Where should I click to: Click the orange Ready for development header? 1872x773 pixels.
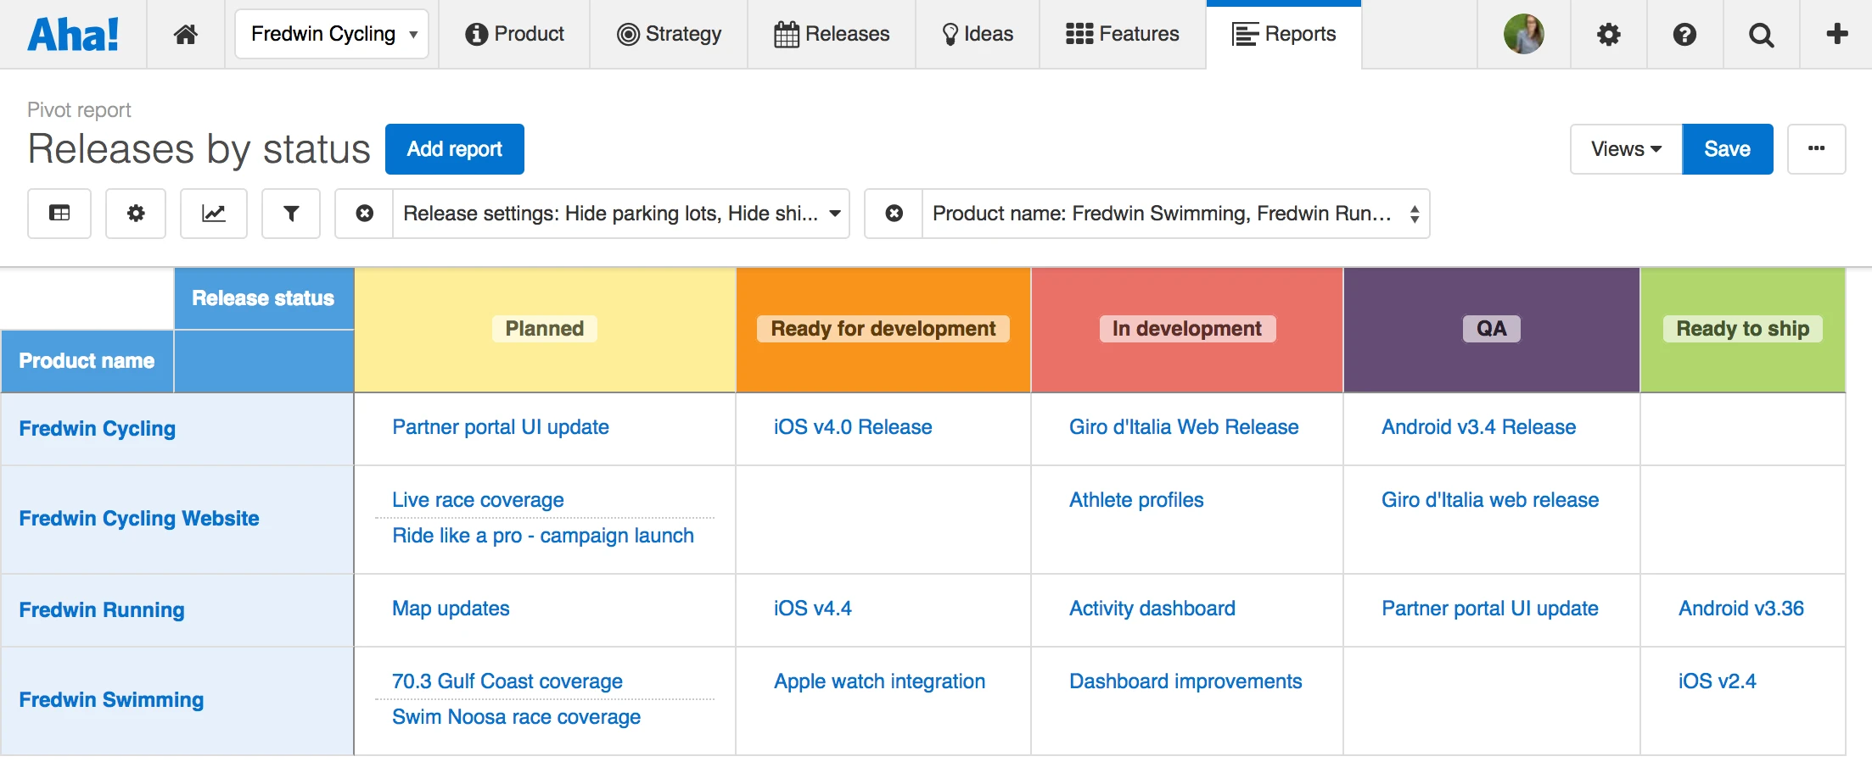[x=883, y=329]
